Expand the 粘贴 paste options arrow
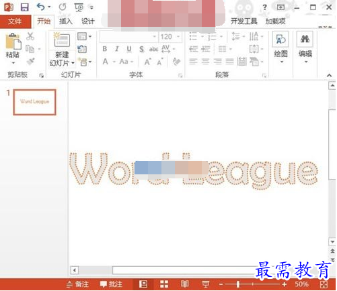 13,63
